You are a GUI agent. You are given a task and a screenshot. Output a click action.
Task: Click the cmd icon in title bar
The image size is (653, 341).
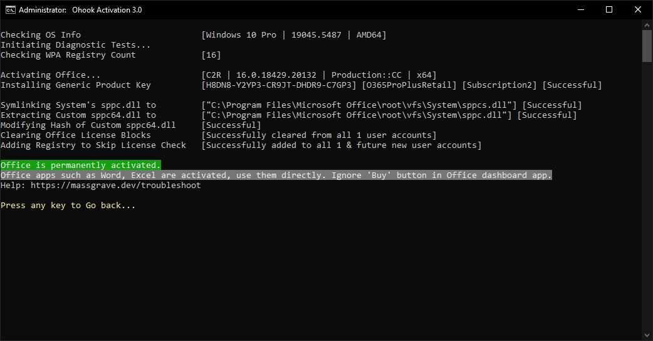click(11, 9)
